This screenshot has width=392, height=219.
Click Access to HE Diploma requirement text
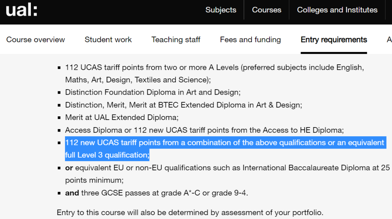[x=204, y=130]
